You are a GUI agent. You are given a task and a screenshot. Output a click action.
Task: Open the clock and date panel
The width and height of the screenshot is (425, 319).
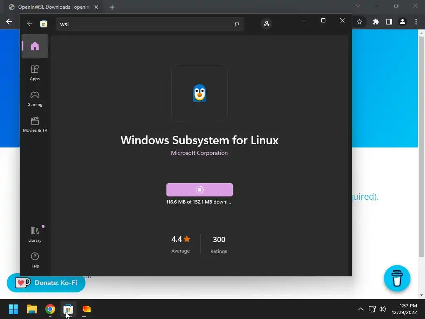(x=404, y=309)
